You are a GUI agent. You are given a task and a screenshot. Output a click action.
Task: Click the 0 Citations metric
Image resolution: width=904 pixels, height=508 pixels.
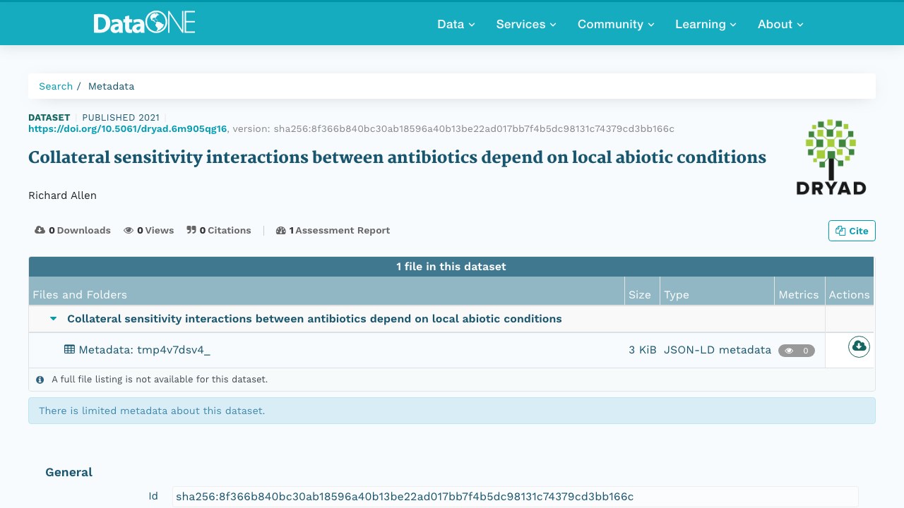(219, 230)
